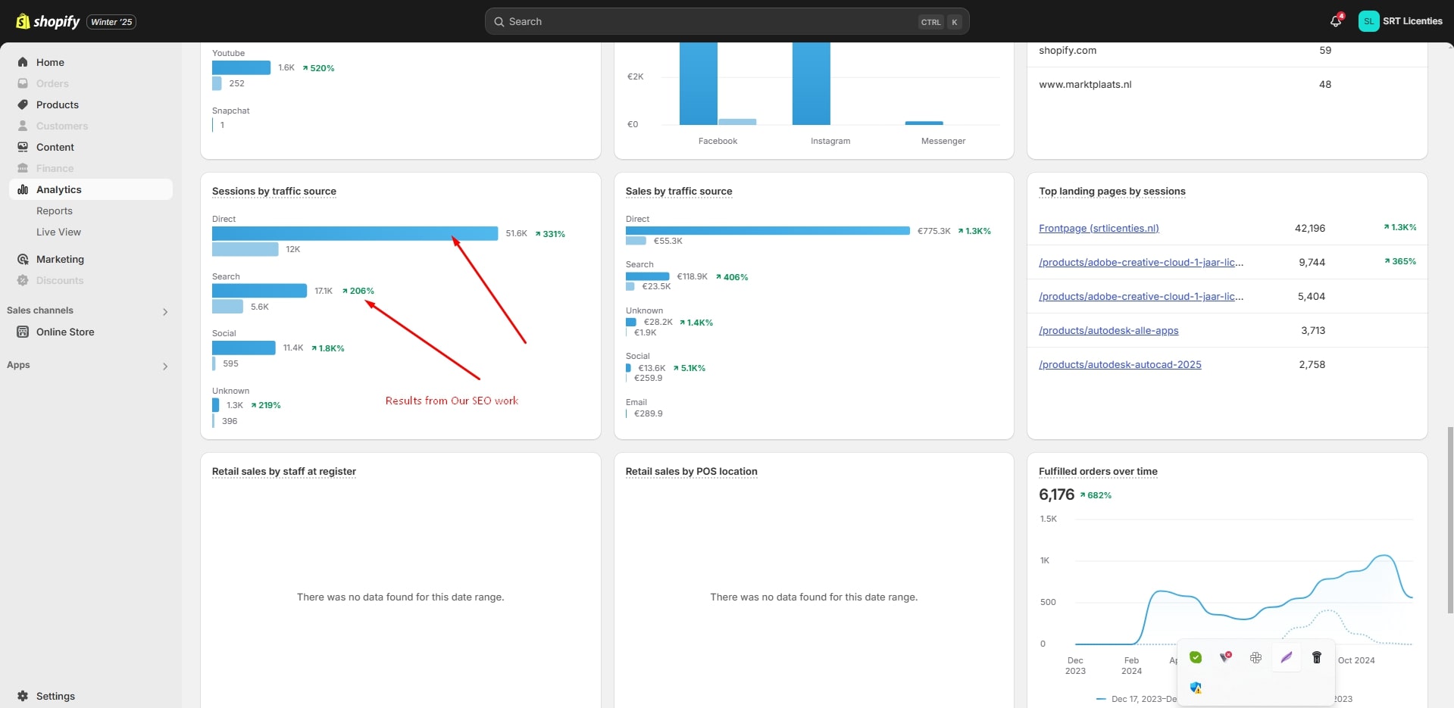Click the Slack icon in tray popup
Screen dimensions: 1454x708
point(1255,657)
